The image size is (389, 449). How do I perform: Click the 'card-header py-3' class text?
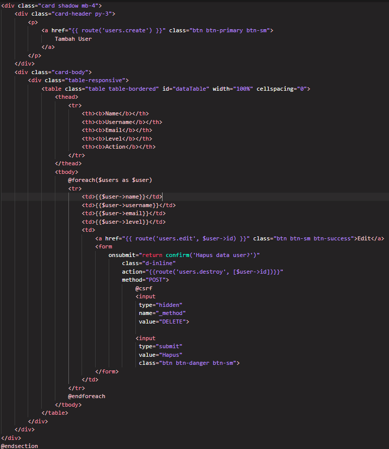point(82,14)
